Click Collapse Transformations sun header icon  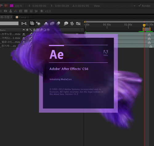pos(27,30)
